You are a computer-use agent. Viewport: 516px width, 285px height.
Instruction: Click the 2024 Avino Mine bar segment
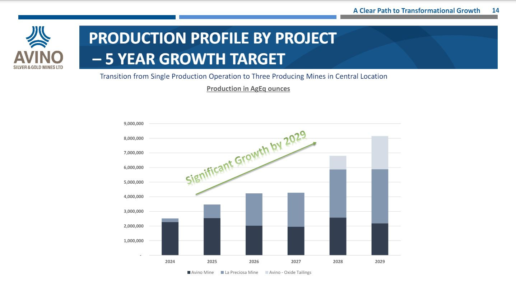click(x=170, y=239)
